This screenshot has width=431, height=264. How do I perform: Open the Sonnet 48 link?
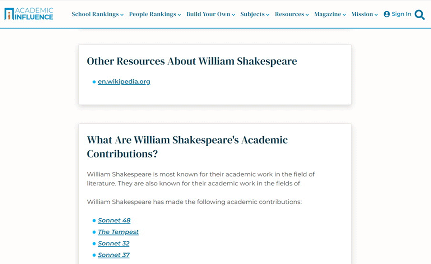click(114, 220)
